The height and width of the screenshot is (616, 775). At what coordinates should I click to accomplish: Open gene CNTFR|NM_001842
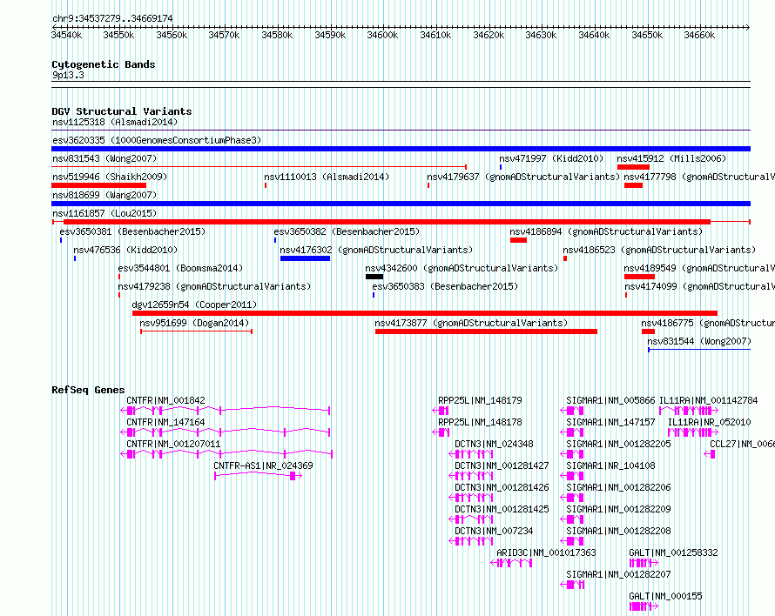coord(165,400)
